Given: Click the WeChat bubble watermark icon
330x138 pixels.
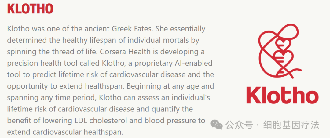Looking at the screenshot, I should point(216,125).
